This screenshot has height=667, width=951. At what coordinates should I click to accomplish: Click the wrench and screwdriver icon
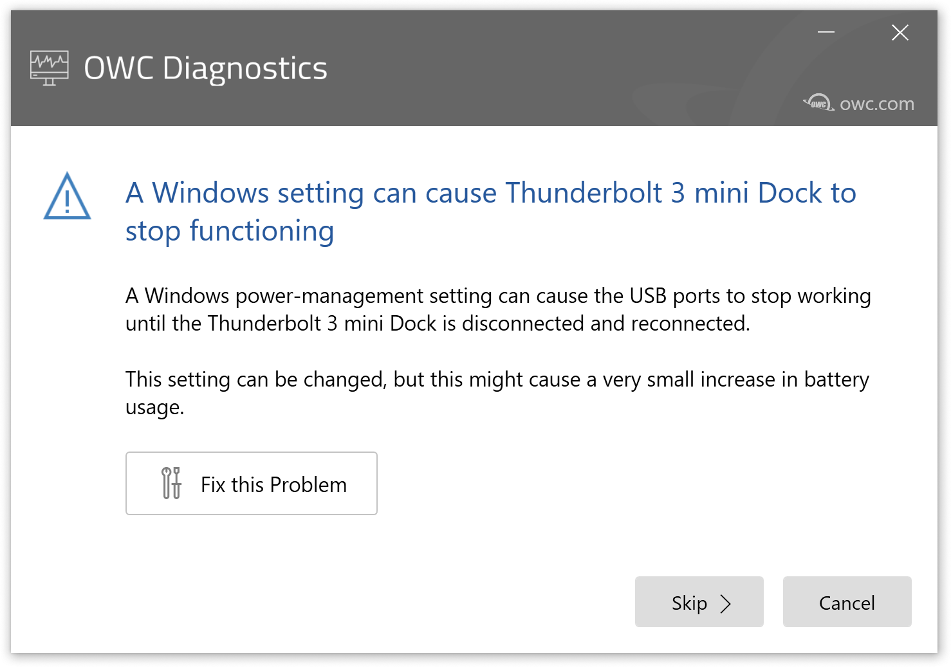point(171,483)
